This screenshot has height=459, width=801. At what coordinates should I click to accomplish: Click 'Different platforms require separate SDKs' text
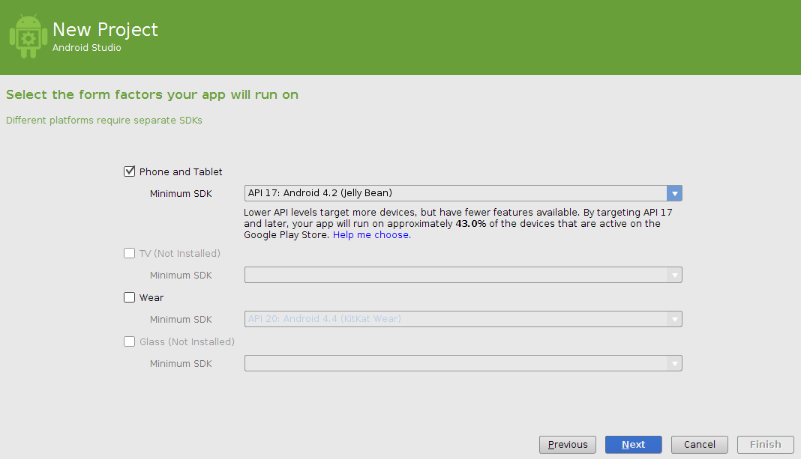(104, 121)
